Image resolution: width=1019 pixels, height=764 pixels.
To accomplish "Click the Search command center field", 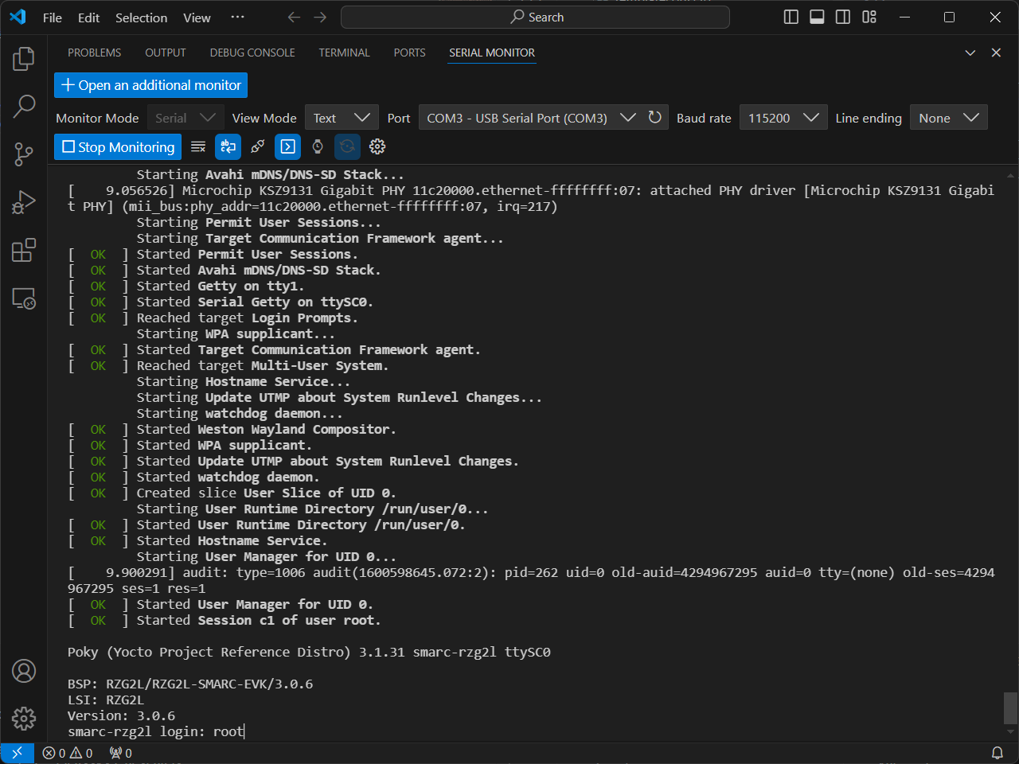I will (x=535, y=18).
